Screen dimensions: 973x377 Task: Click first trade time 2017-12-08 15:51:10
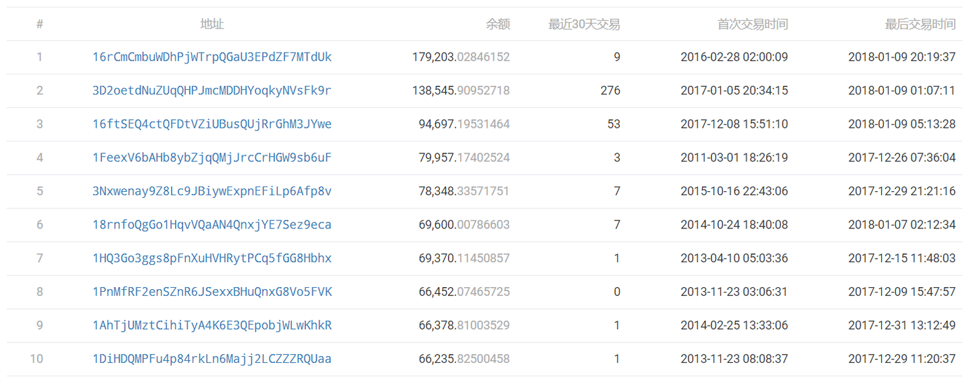coord(734,124)
